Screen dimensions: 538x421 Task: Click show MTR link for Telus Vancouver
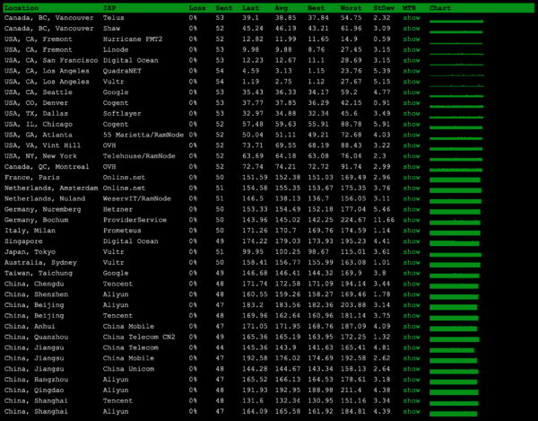tap(411, 18)
